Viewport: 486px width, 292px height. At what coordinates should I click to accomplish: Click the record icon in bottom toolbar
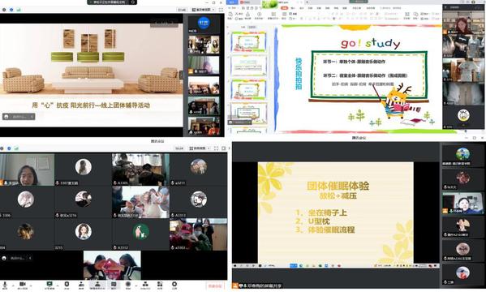click(x=128, y=284)
